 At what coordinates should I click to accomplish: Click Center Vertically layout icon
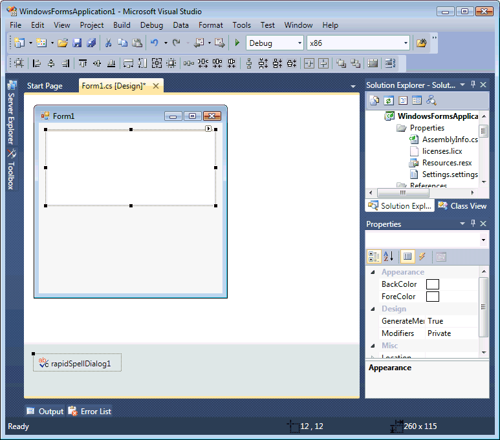323,63
